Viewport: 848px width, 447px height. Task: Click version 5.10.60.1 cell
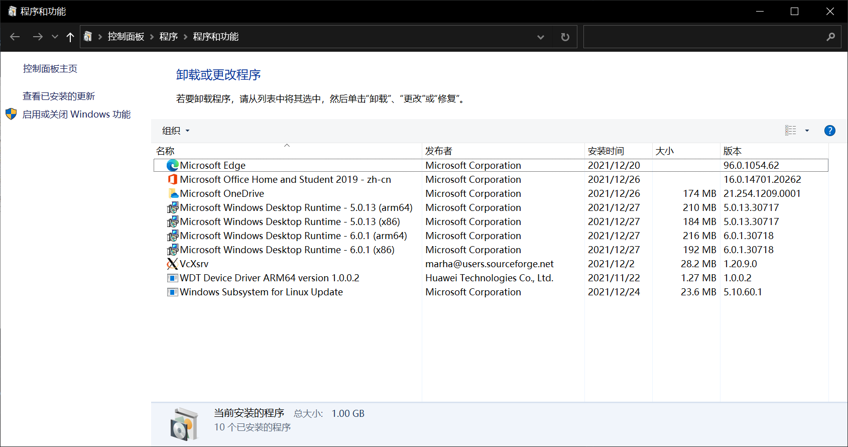point(743,292)
